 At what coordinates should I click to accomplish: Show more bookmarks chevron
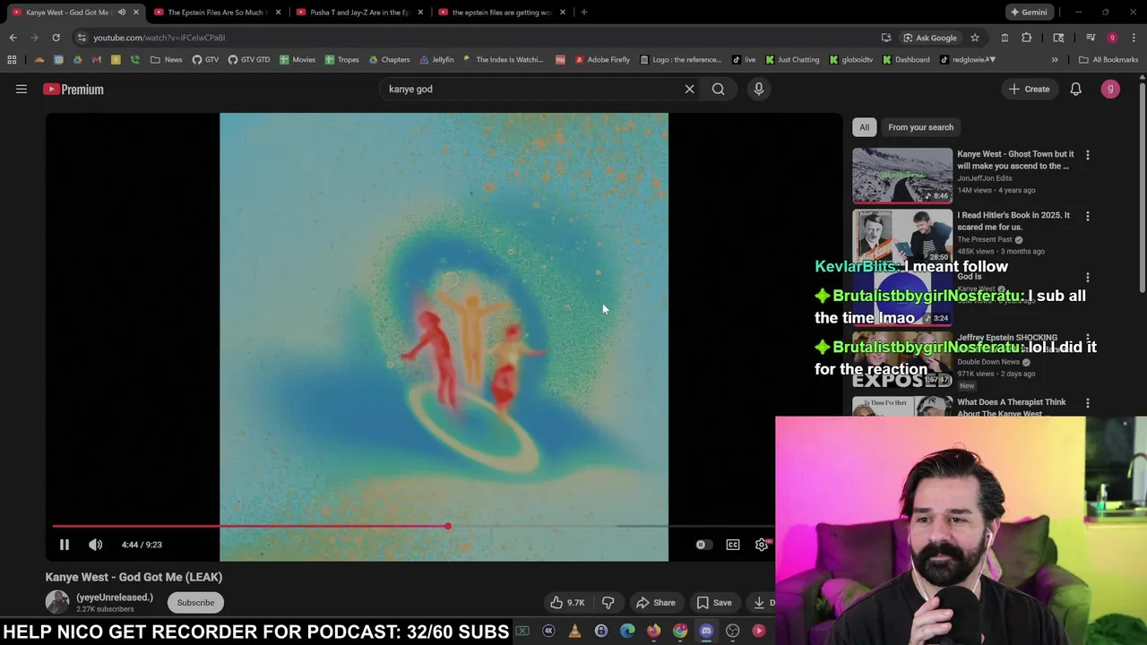[1055, 60]
